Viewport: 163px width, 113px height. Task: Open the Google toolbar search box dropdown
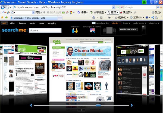33,12
